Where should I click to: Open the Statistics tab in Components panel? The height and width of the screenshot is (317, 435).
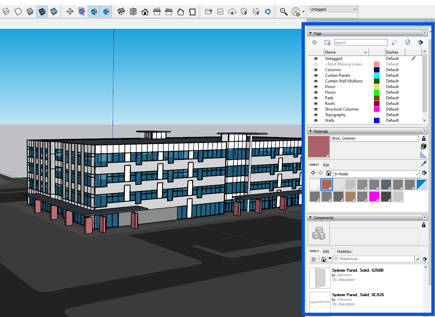click(344, 251)
